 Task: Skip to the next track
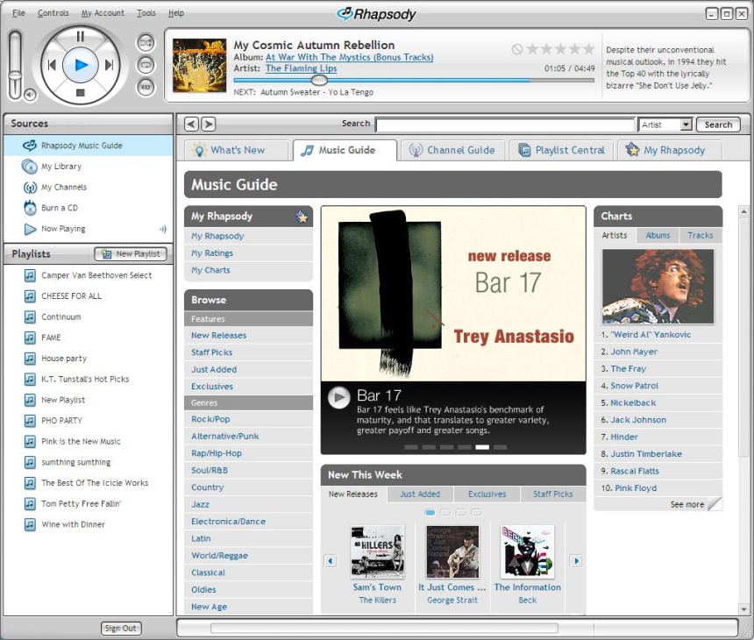110,64
